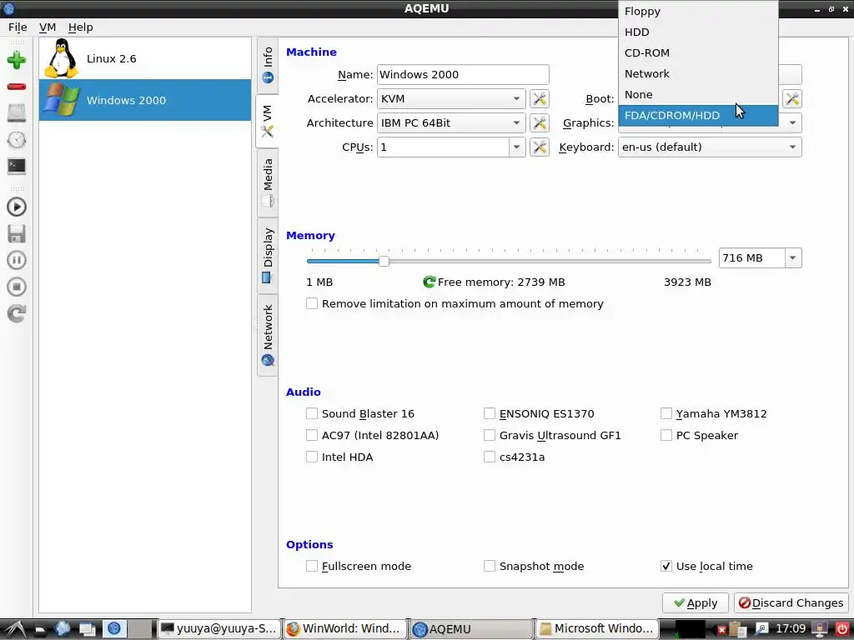The height and width of the screenshot is (640, 854).
Task: Add a new virtual machine with green plus icon
Action: (x=17, y=60)
